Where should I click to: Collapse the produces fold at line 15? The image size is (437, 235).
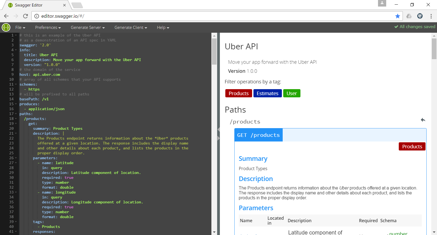click(x=16, y=104)
